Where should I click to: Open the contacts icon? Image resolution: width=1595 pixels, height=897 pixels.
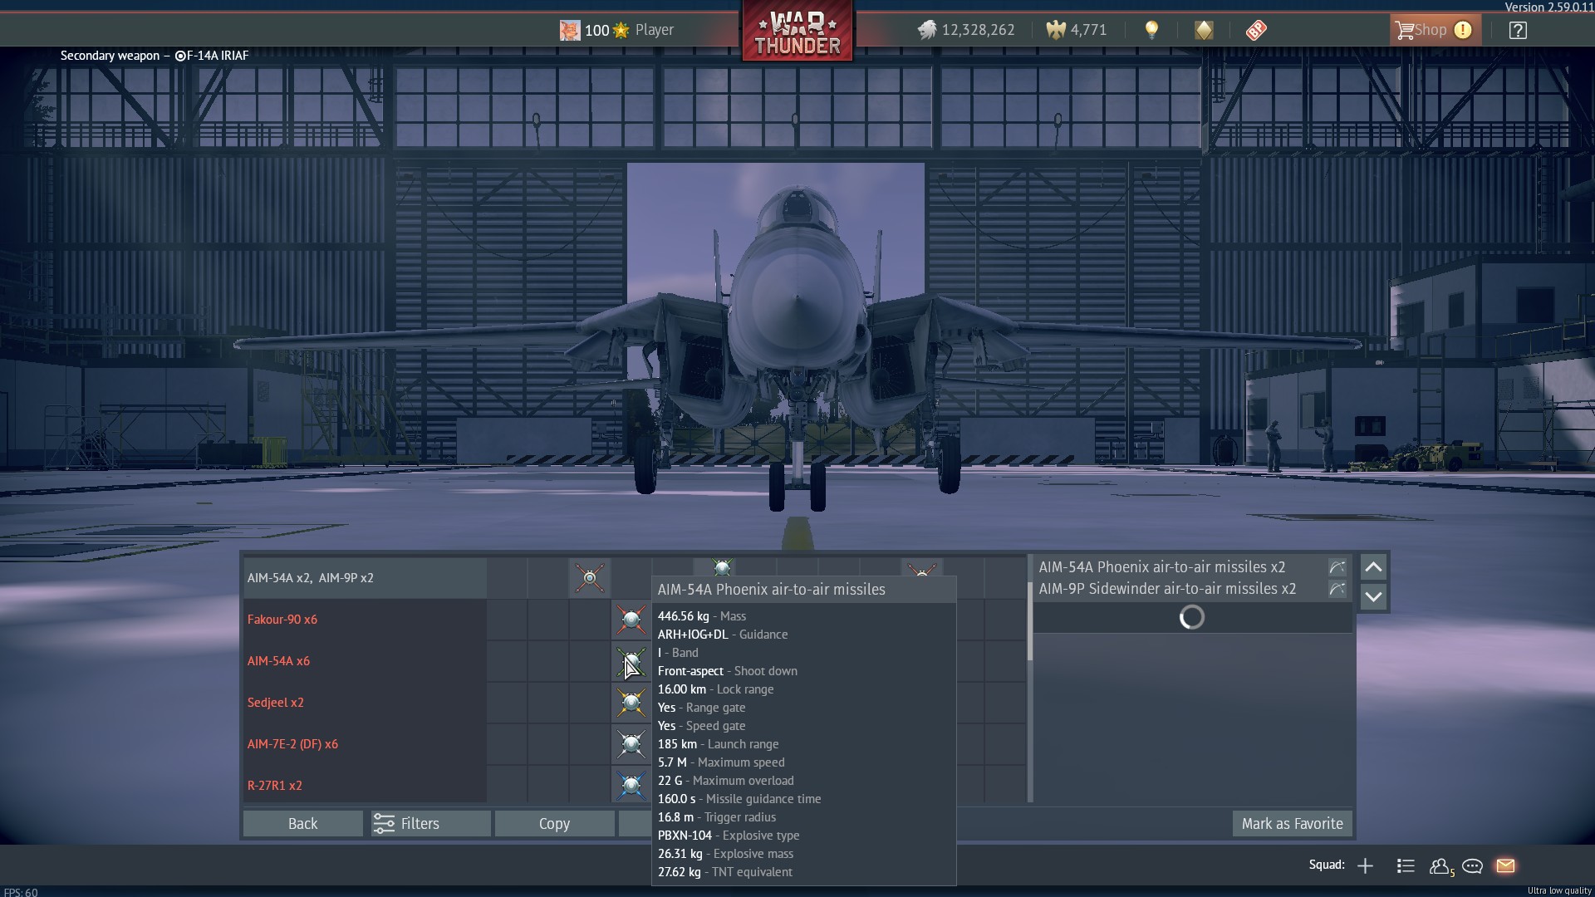[x=1440, y=866]
